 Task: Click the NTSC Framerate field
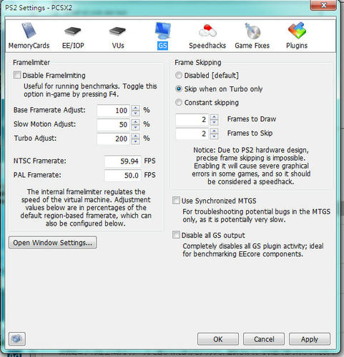[x=123, y=161]
